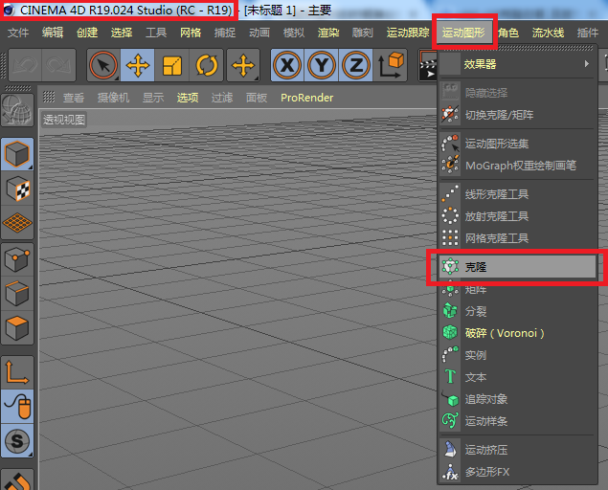Switch to Points mode
The image size is (608, 490).
click(x=17, y=259)
